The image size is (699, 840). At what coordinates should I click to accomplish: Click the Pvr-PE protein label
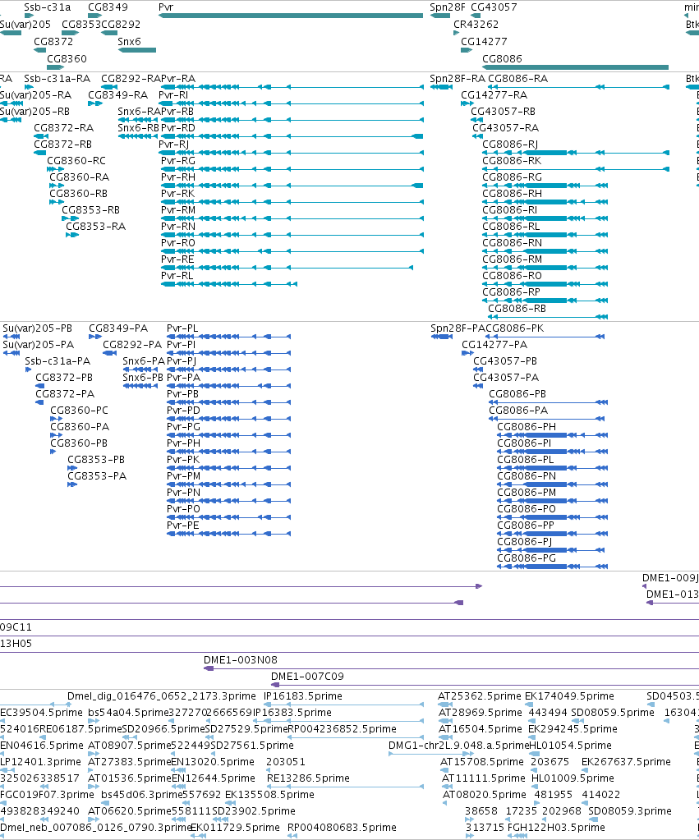pyautogui.click(x=183, y=526)
